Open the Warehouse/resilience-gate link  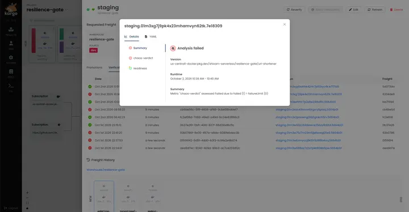106,170
